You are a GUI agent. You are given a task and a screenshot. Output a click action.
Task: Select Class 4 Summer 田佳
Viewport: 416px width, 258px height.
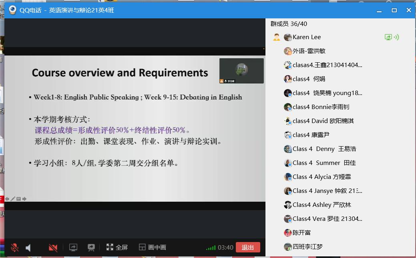coord(324,163)
